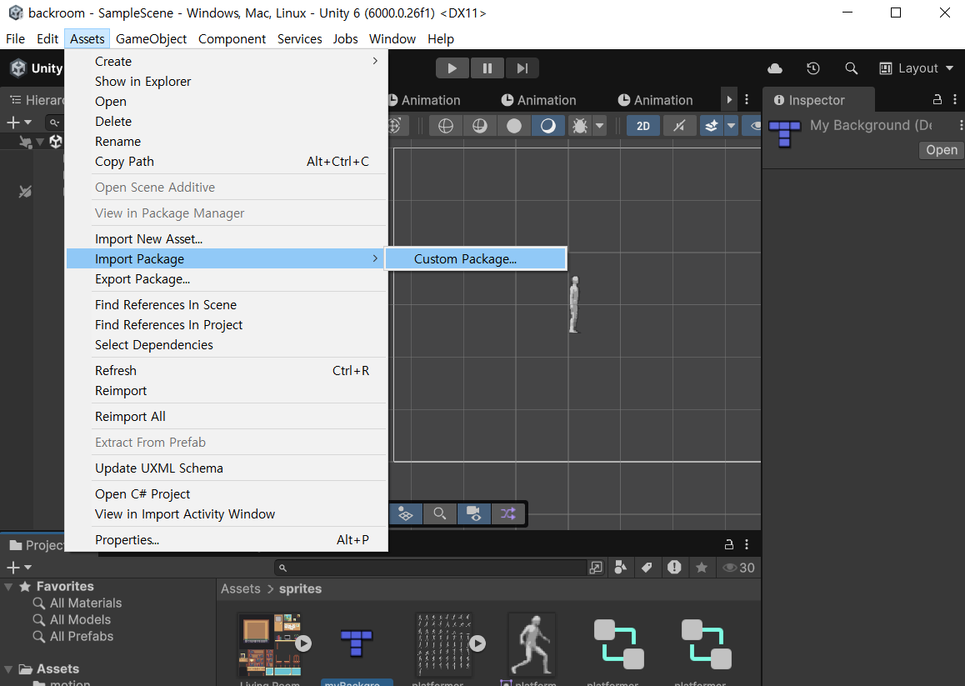Collapse the SampleScene tree arrow in Hierarchy
This screenshot has height=686, width=965.
point(41,143)
